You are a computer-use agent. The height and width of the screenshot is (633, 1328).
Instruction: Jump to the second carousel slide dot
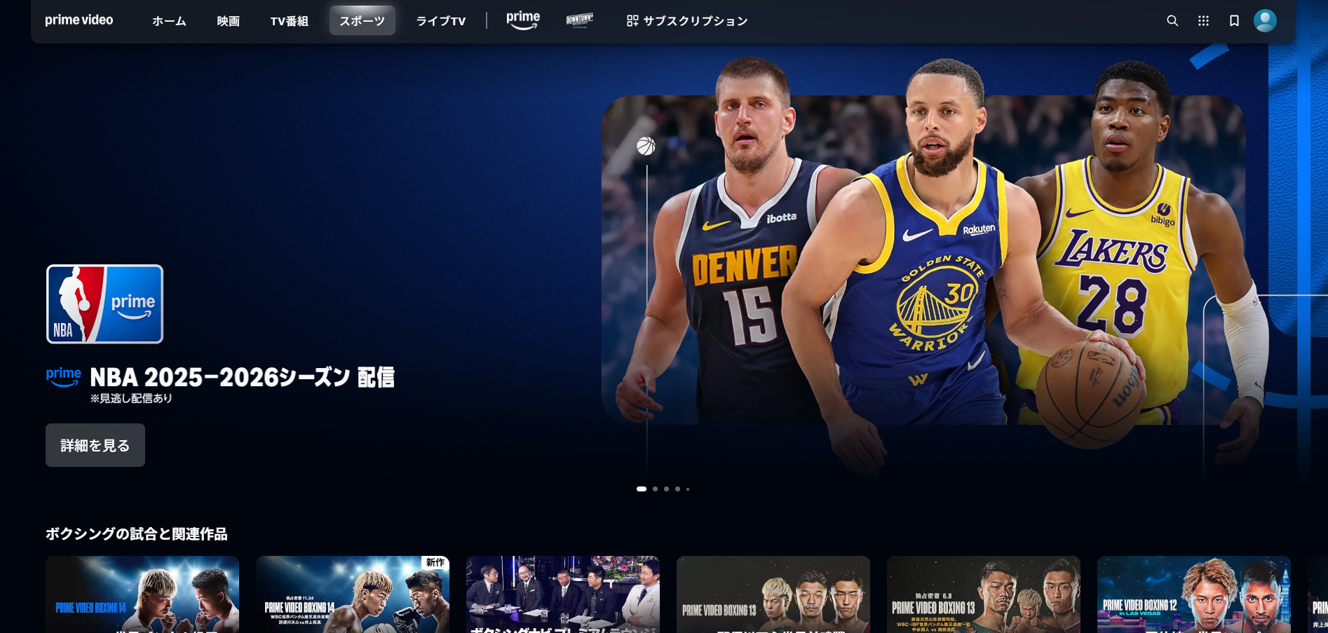pyautogui.click(x=655, y=489)
